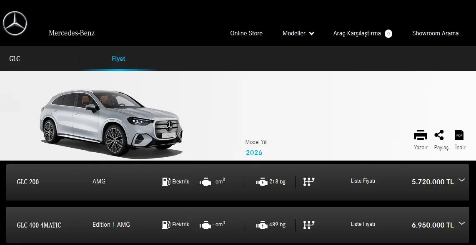The width and height of the screenshot is (476, 245).
Task: Click the 6.950.000 TL price
Action: (433, 225)
